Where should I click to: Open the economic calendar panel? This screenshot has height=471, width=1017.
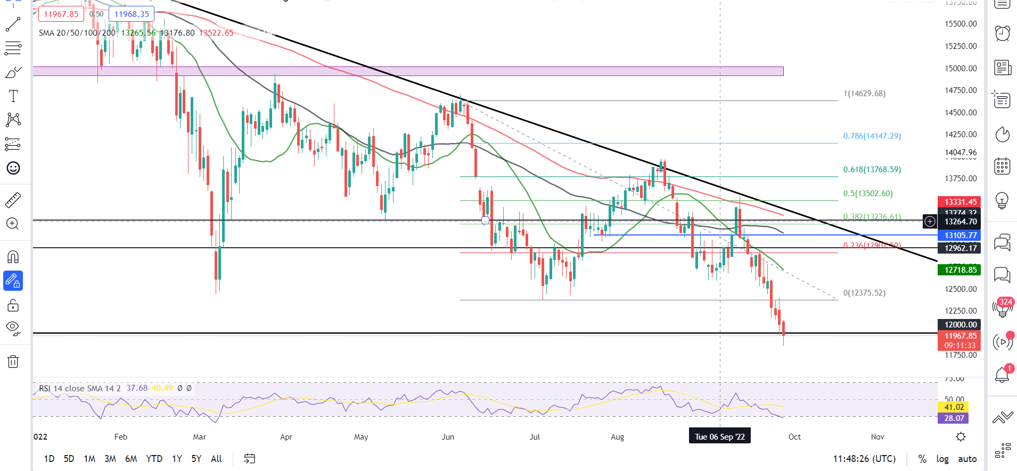pyautogui.click(x=1003, y=166)
